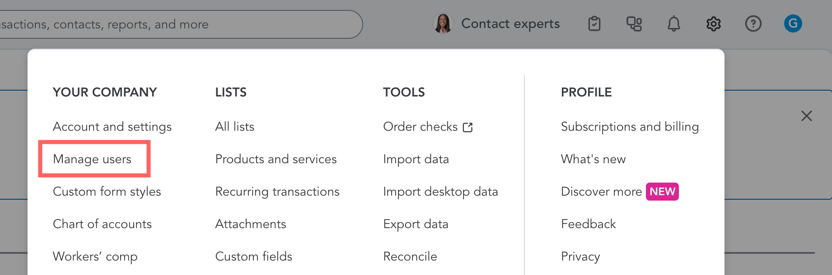Click the expert avatar photo

click(443, 23)
